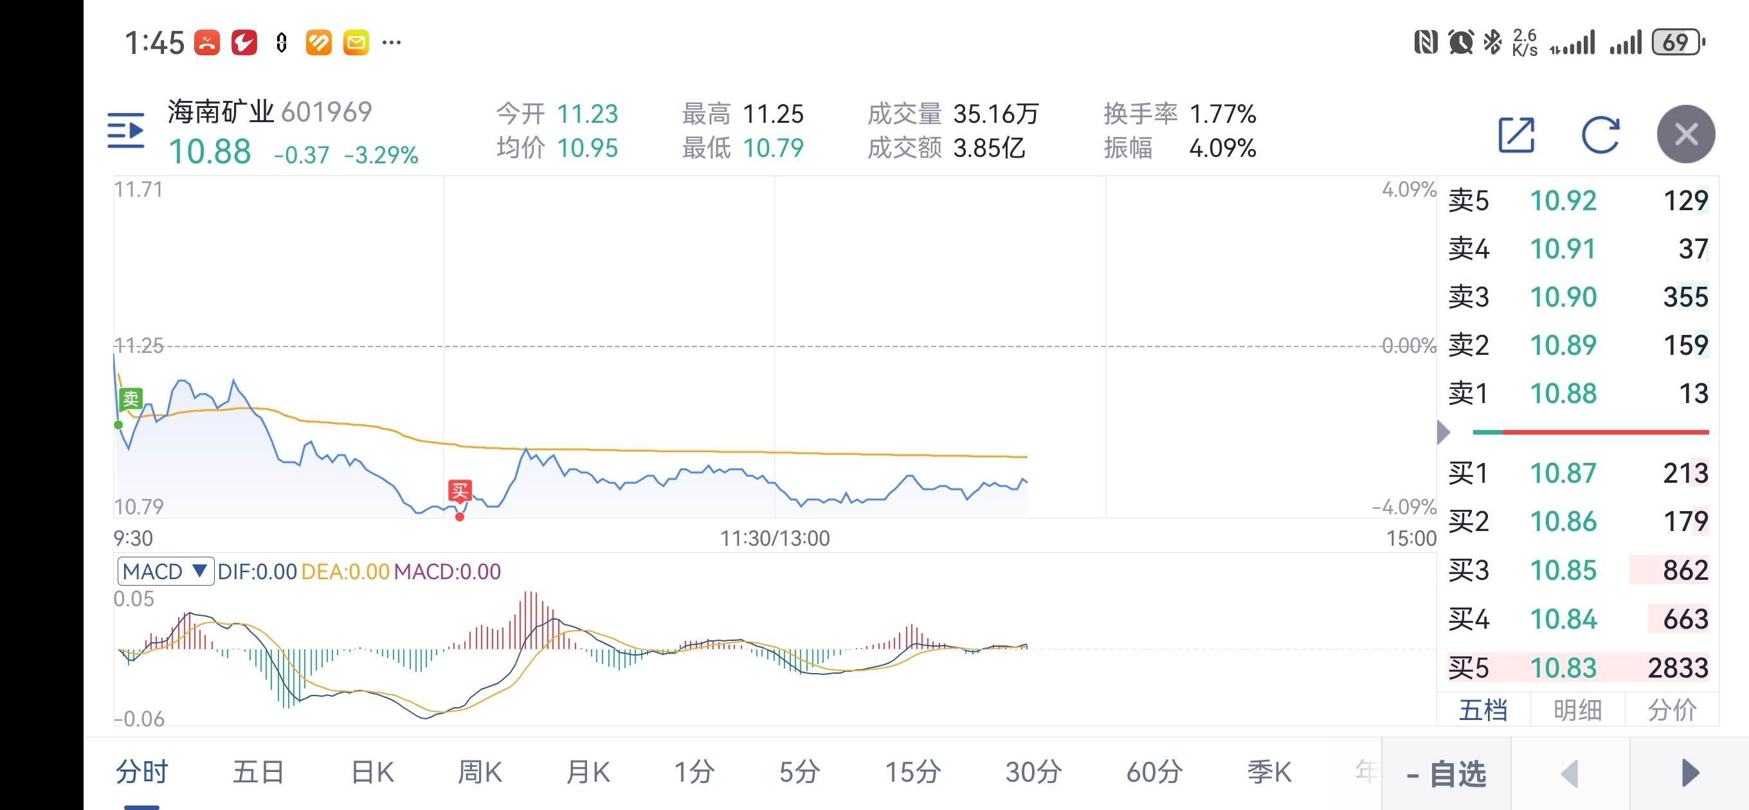Open the MACD indicator dropdown
This screenshot has height=810, width=1749.
pyautogui.click(x=165, y=571)
